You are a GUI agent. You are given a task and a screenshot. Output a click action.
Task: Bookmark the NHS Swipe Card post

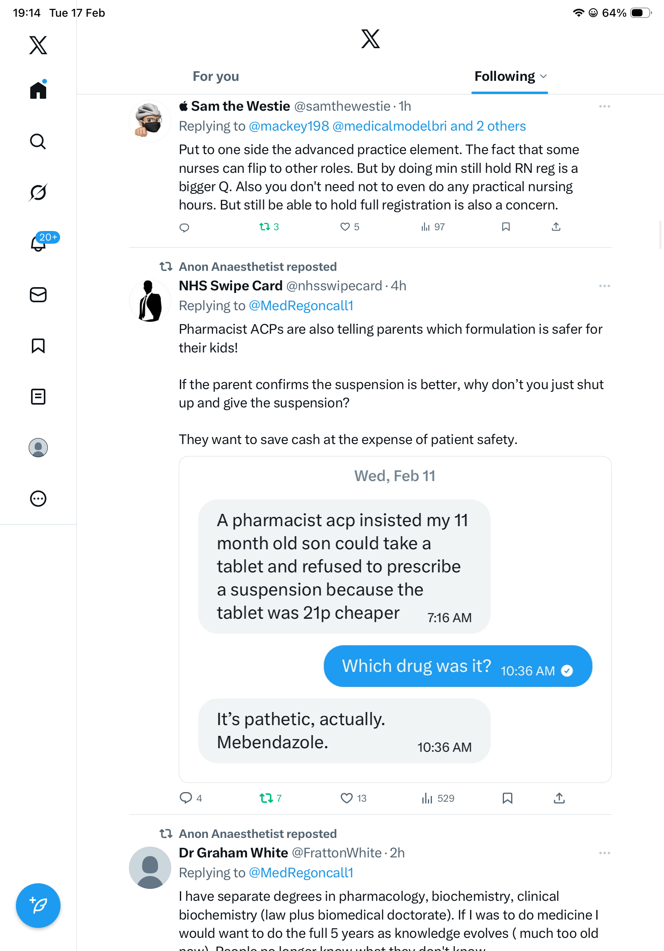(x=508, y=798)
